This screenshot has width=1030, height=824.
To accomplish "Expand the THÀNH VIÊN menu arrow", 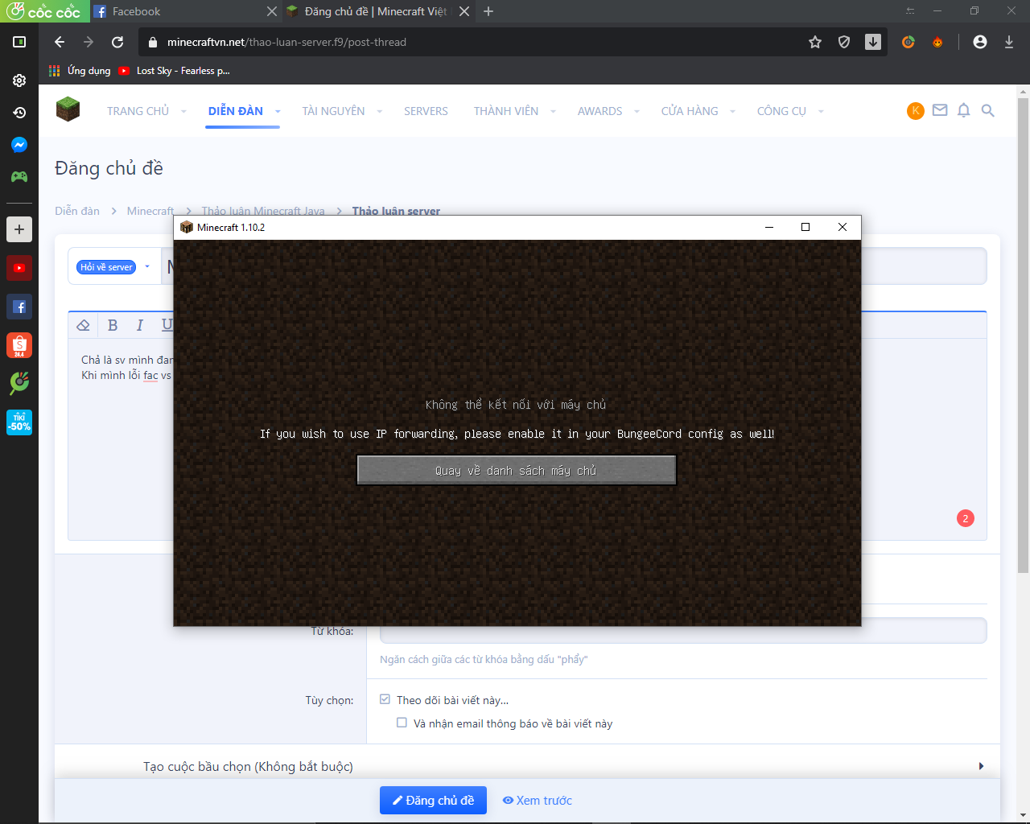I will click(x=553, y=112).
